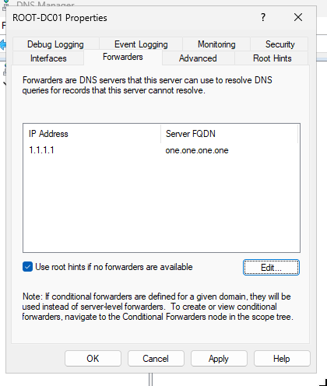Image resolution: width=327 pixels, height=386 pixels.
Task: Click the Cancel button
Action: [x=156, y=359]
